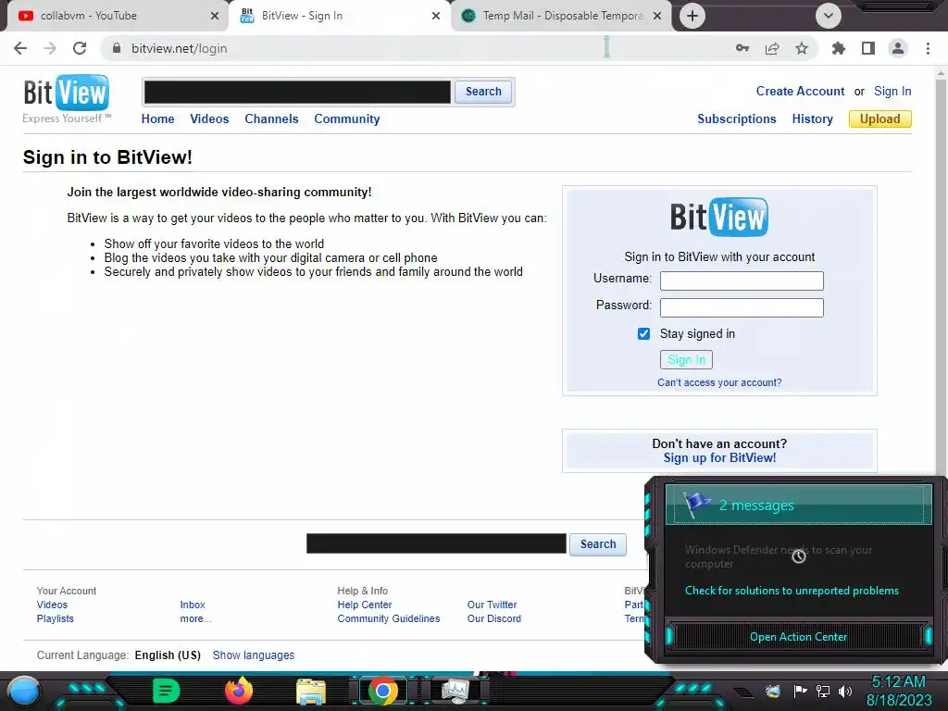
Task: Click Sign up for BitView link
Action: pyautogui.click(x=719, y=458)
